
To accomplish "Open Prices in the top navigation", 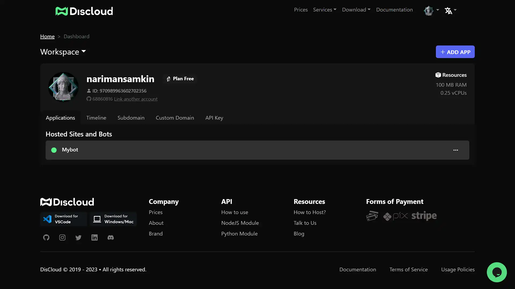I will (x=301, y=10).
